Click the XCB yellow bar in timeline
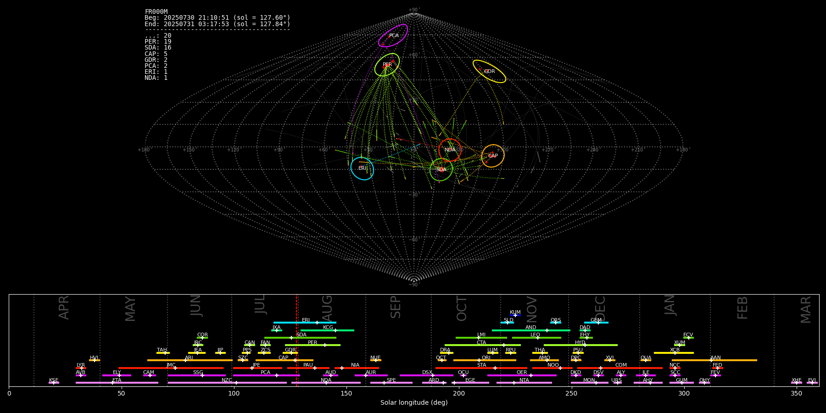The width and height of the screenshot is (826, 413). [x=674, y=353]
